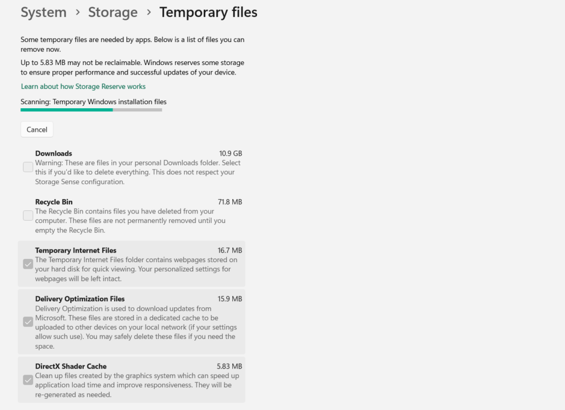Image resolution: width=565 pixels, height=410 pixels.
Task: Select the Delivery Optimization Files heading
Action: coord(79,299)
